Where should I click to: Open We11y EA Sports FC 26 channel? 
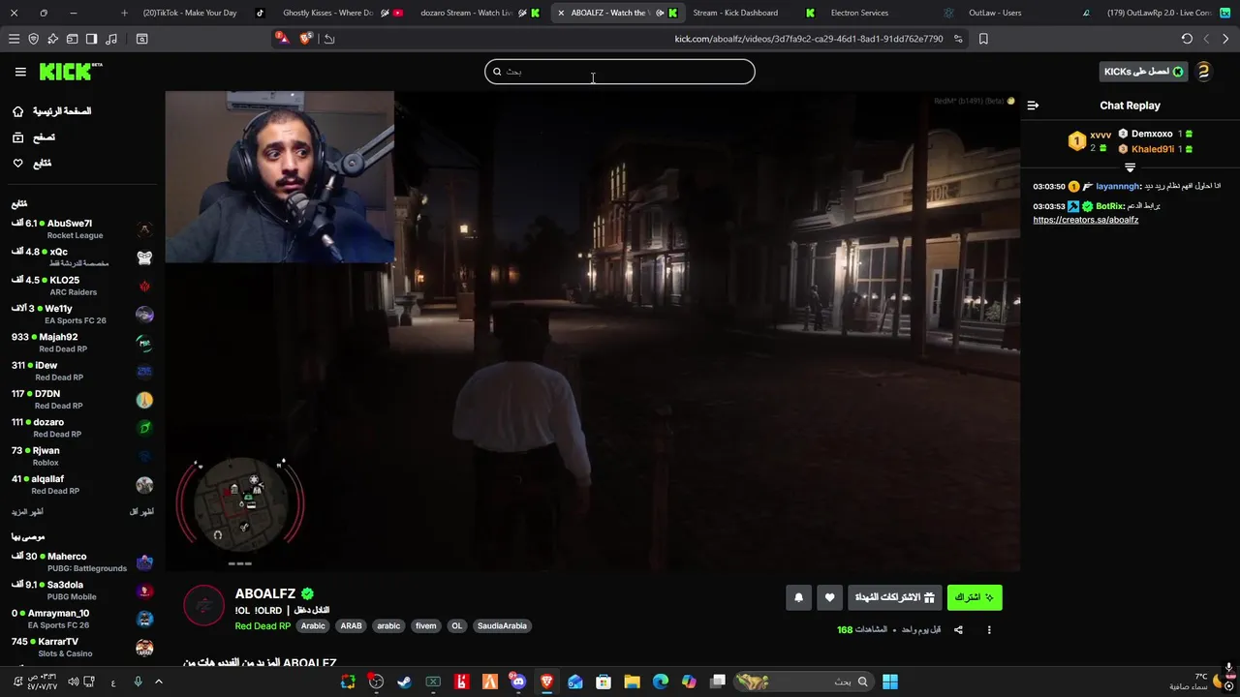point(81,314)
